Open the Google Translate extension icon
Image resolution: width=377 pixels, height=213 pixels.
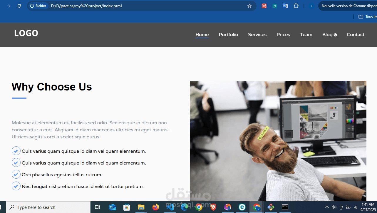click(x=285, y=6)
